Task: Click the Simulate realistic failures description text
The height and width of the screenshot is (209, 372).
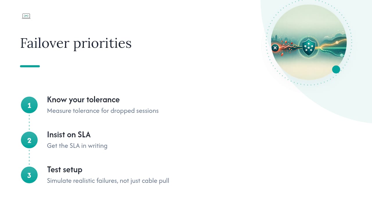Action: pyautogui.click(x=108, y=181)
